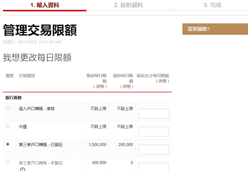Select radio button for 第三者戶口轉賬 - 已登記
The height and width of the screenshot is (171, 248).
tap(8, 144)
